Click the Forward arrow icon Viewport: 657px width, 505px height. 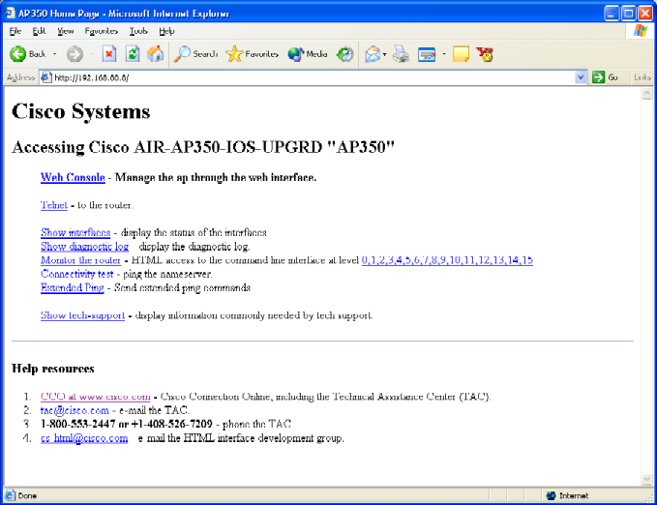coord(75,54)
